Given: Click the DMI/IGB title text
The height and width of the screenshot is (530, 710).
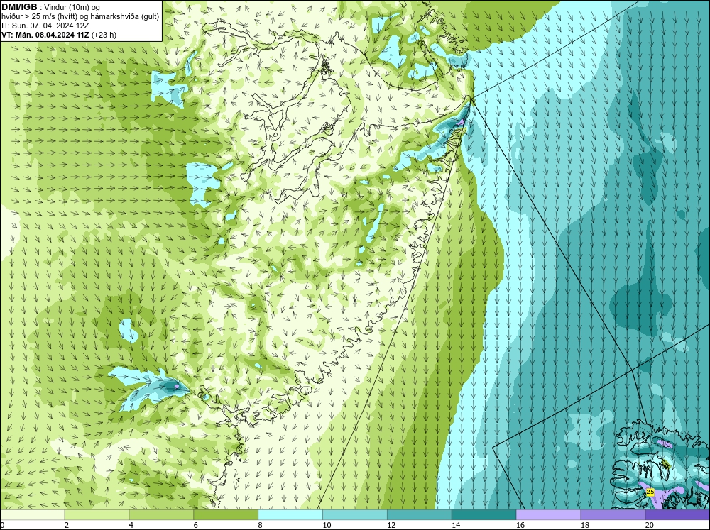Looking at the screenshot, I should pos(19,7).
